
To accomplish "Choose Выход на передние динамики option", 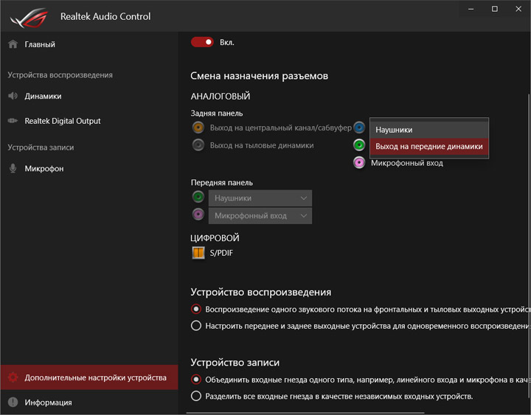I will point(428,147).
